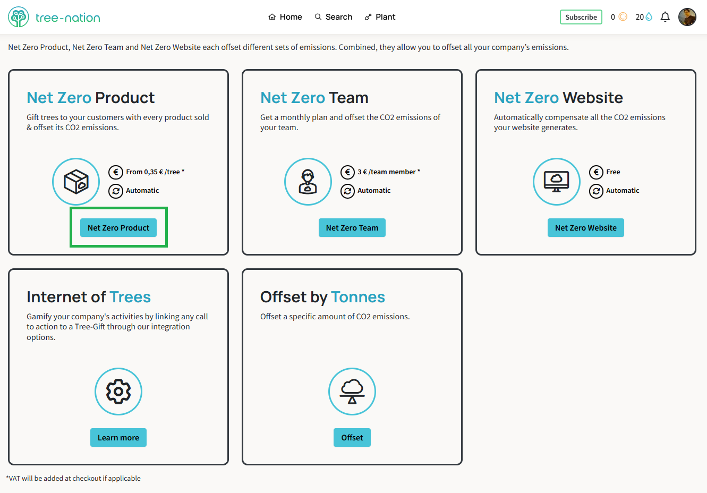Click the water droplet balance icon
The image size is (707, 493).
click(x=649, y=17)
